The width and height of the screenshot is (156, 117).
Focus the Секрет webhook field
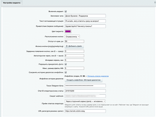(x=85, y=96)
